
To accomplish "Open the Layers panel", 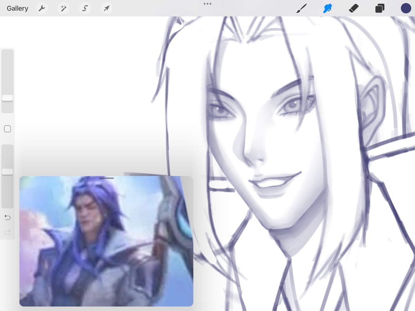I will [380, 8].
